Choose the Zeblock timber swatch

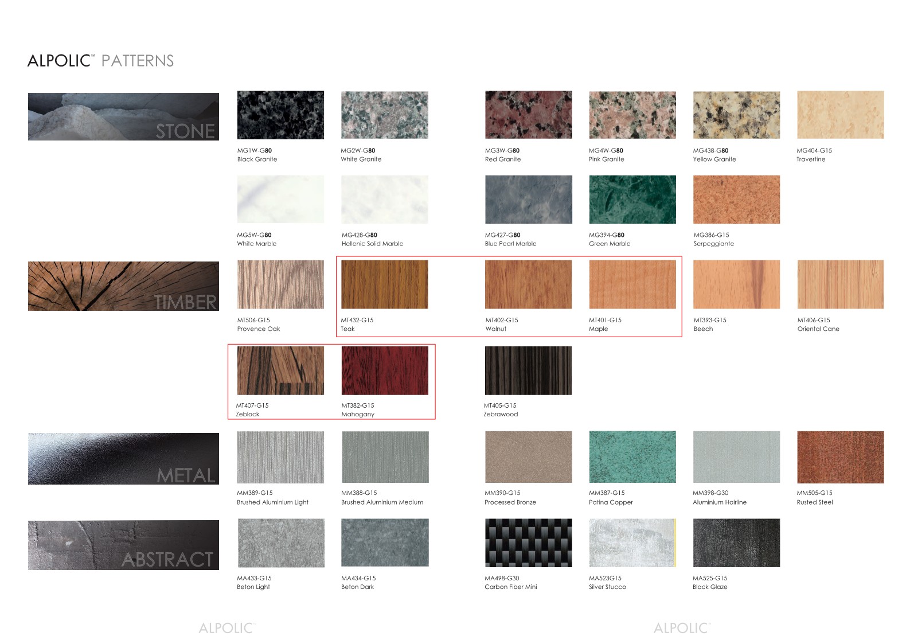[280, 370]
